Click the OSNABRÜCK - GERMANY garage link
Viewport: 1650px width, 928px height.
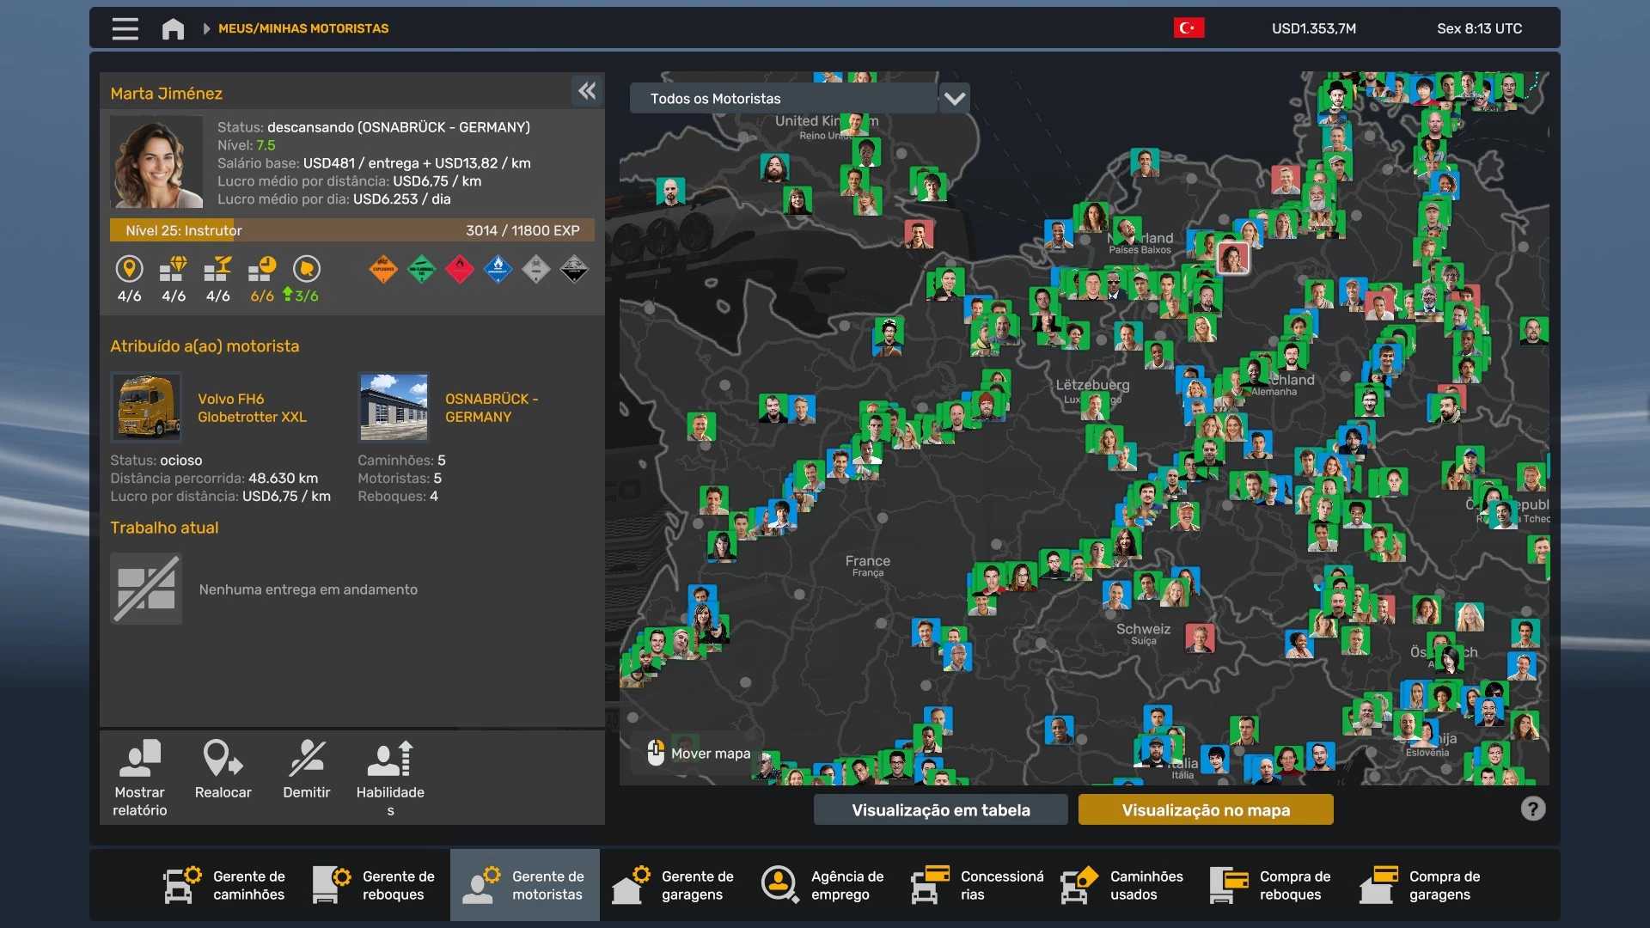coord(492,408)
